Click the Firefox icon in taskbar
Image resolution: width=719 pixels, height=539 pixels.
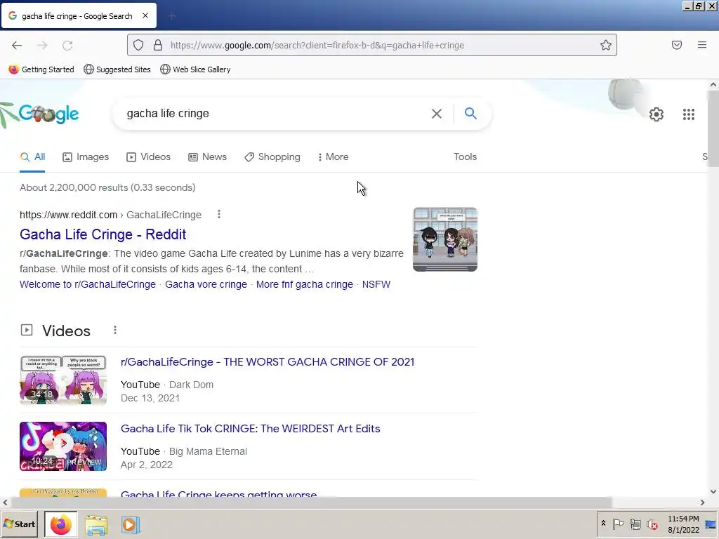tap(61, 524)
